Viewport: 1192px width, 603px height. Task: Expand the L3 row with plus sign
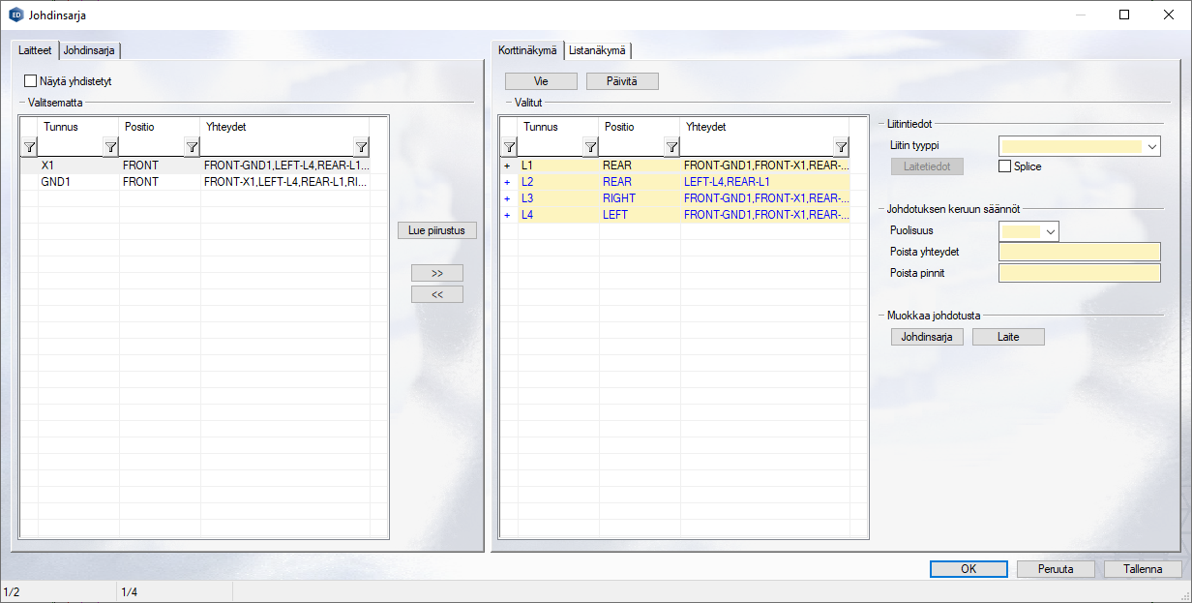(507, 198)
